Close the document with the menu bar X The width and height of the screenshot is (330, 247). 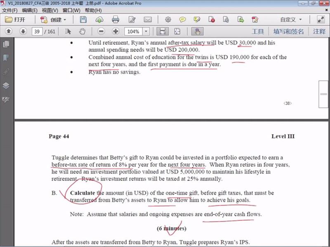coord(327,10)
